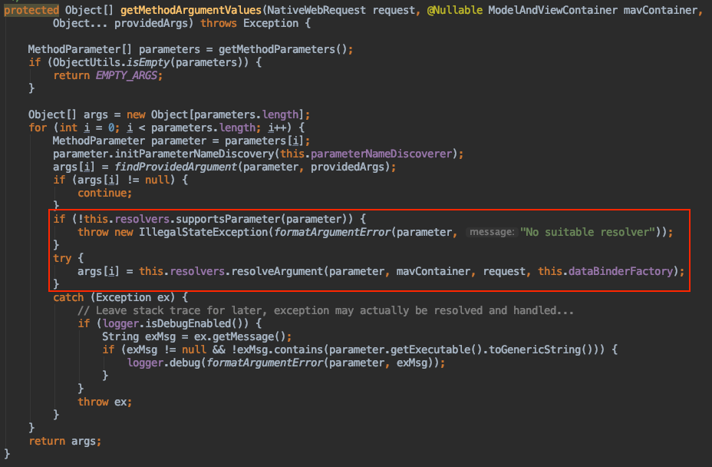Click dataBinderFactory field reference
The image size is (712, 467).
click(x=620, y=271)
